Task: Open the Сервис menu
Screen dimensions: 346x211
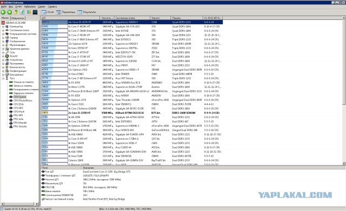Action: click(x=42, y=6)
